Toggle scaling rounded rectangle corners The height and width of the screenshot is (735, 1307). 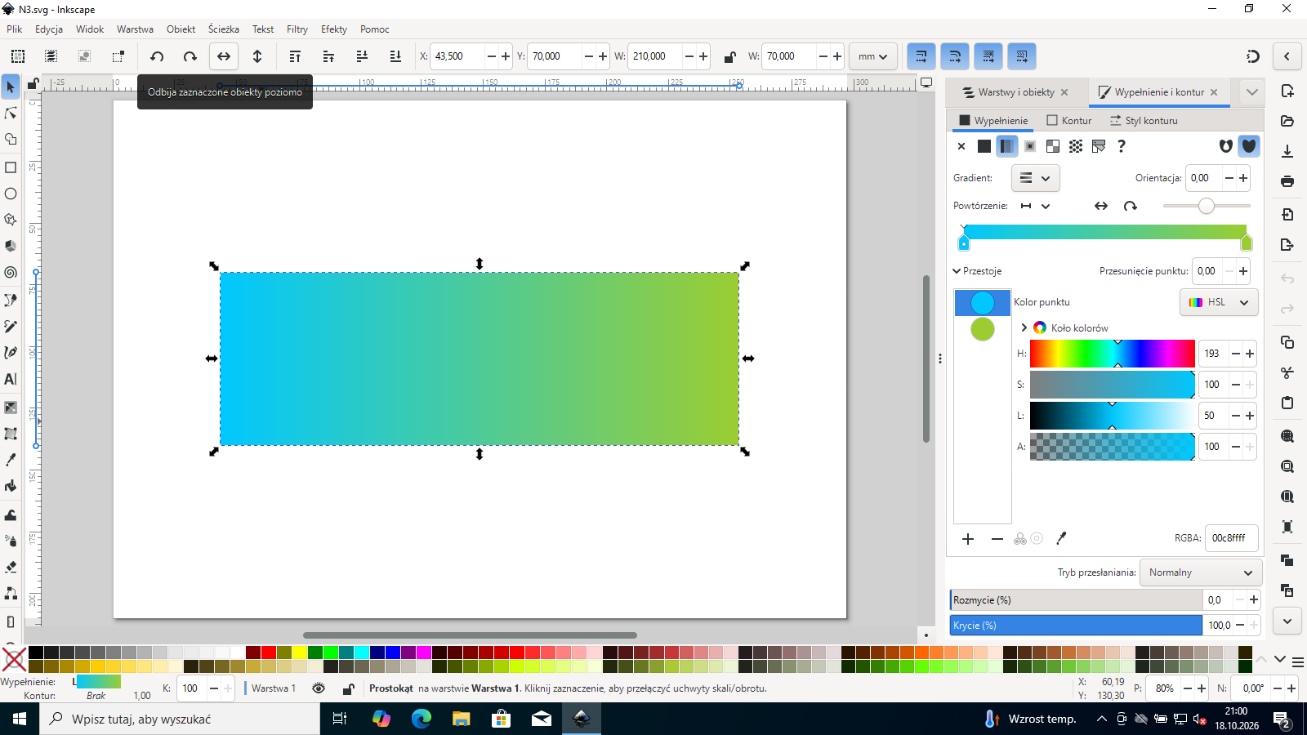point(955,56)
